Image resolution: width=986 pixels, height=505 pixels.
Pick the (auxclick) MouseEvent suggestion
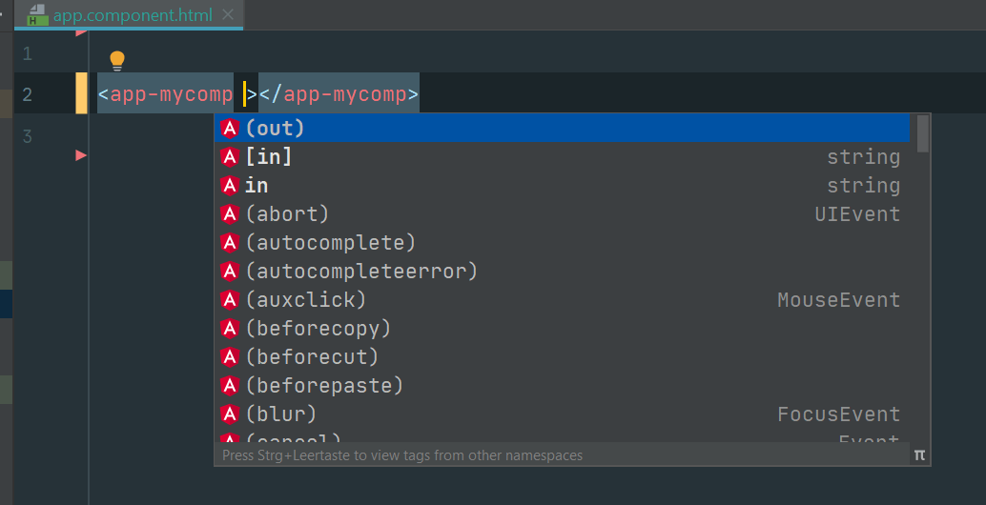click(306, 299)
